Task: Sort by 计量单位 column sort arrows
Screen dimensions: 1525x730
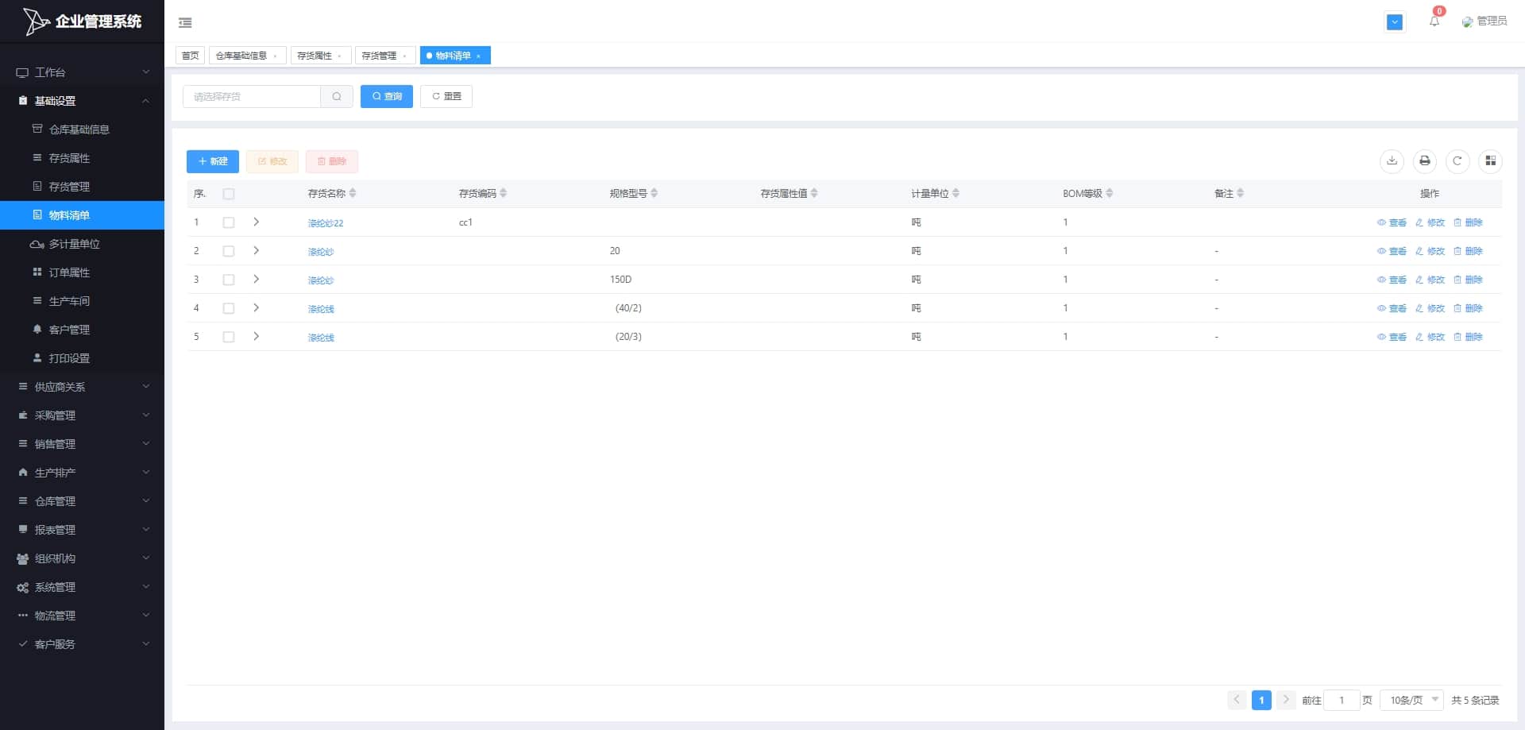Action: pyautogui.click(x=956, y=194)
